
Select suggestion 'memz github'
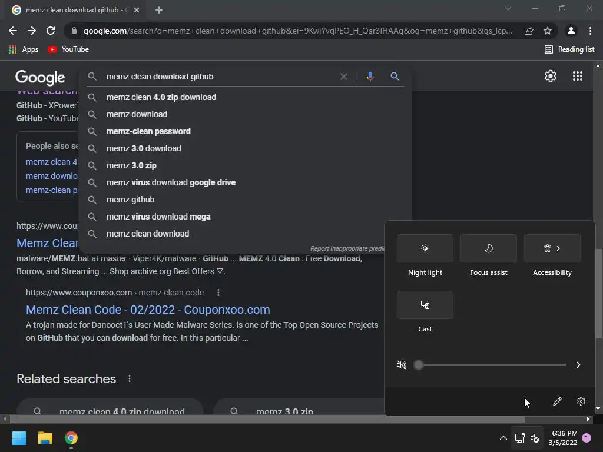pos(245,200)
